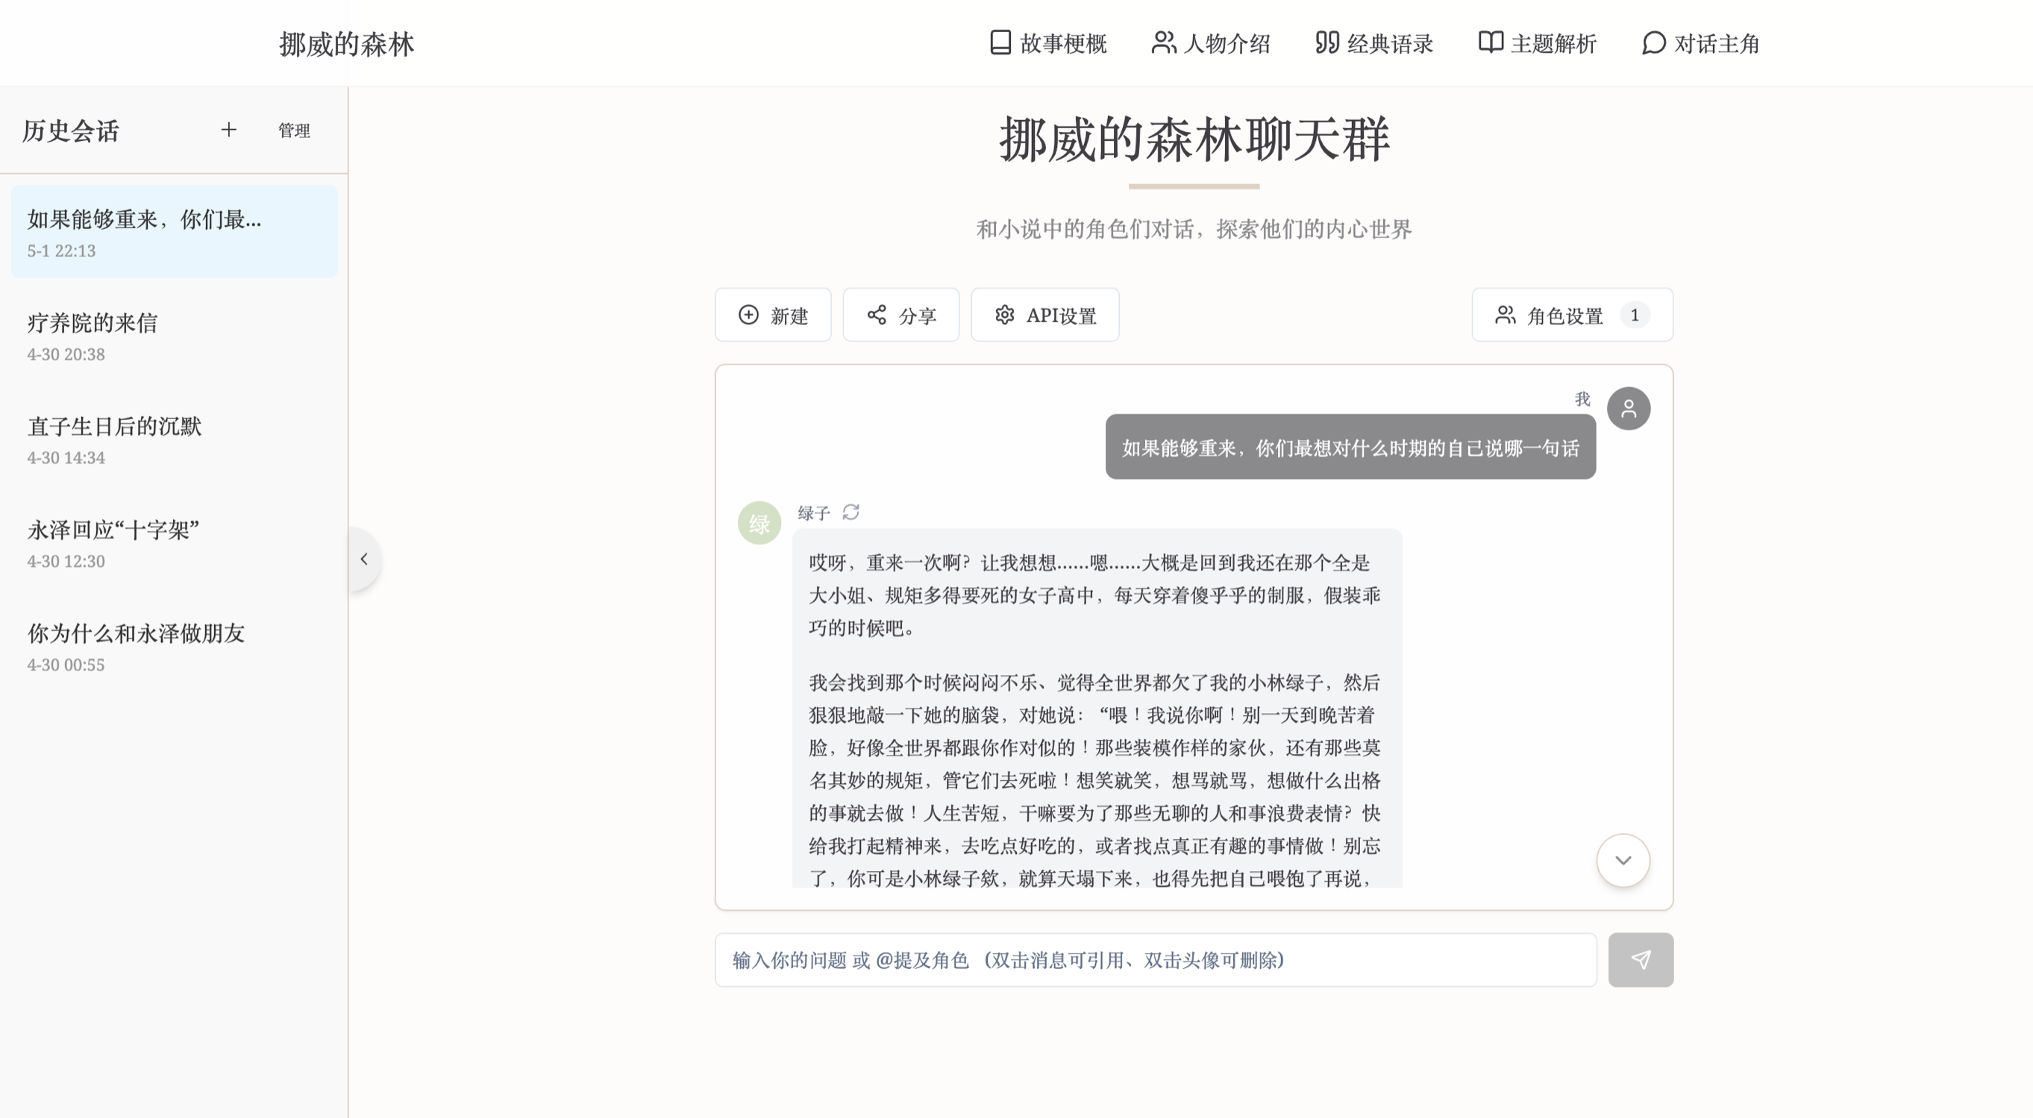This screenshot has height=1118, width=2033.
Task: Focus the question input field
Action: click(1155, 959)
